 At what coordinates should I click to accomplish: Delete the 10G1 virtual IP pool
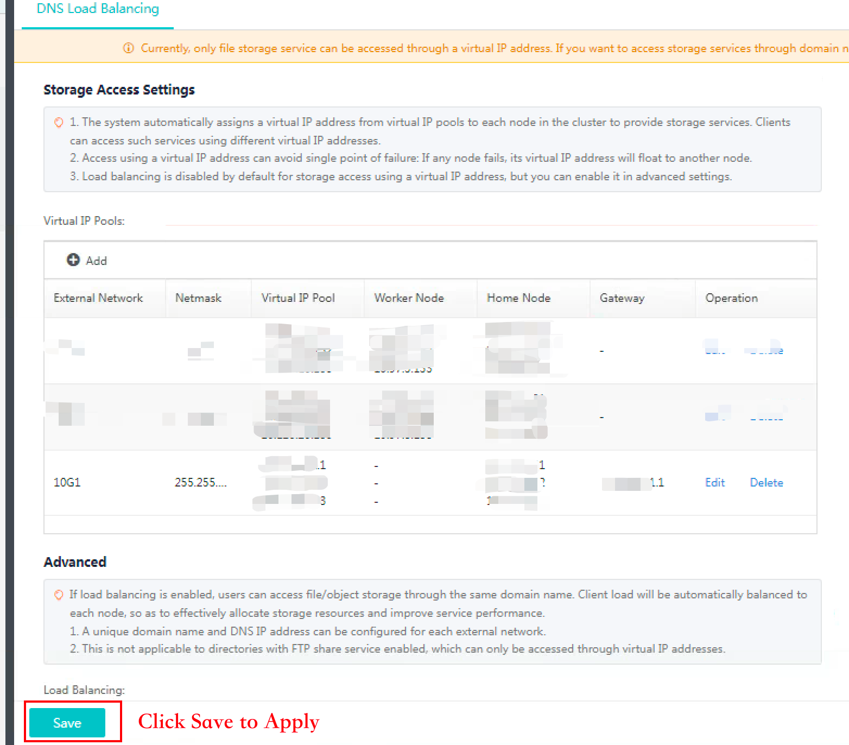point(766,482)
